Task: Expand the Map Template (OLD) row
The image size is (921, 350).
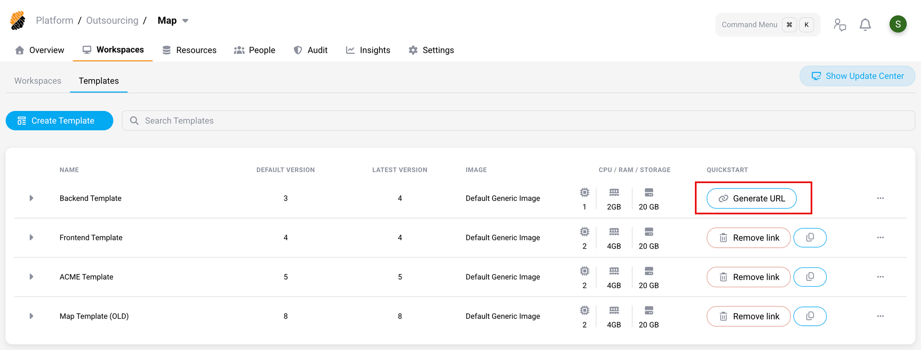Action: [x=31, y=316]
